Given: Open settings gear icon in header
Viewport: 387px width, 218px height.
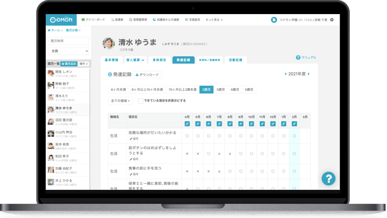Looking at the screenshot, I should click(332, 20).
